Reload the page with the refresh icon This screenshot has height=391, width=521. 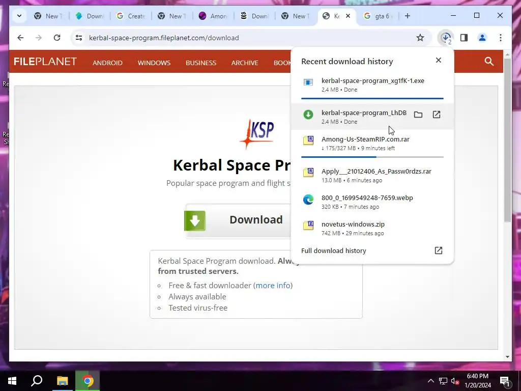pos(57,38)
